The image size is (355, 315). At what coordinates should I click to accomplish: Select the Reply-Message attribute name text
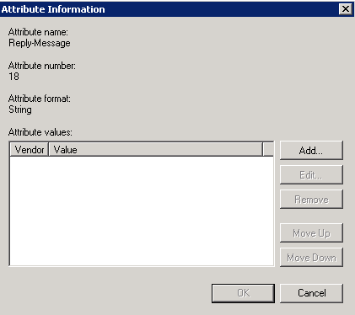coord(40,43)
